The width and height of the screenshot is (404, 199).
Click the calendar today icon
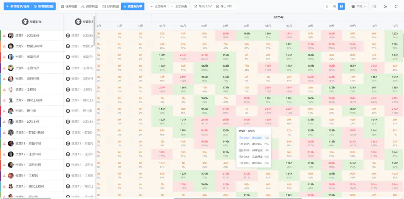pyautogui.click(x=374, y=6)
